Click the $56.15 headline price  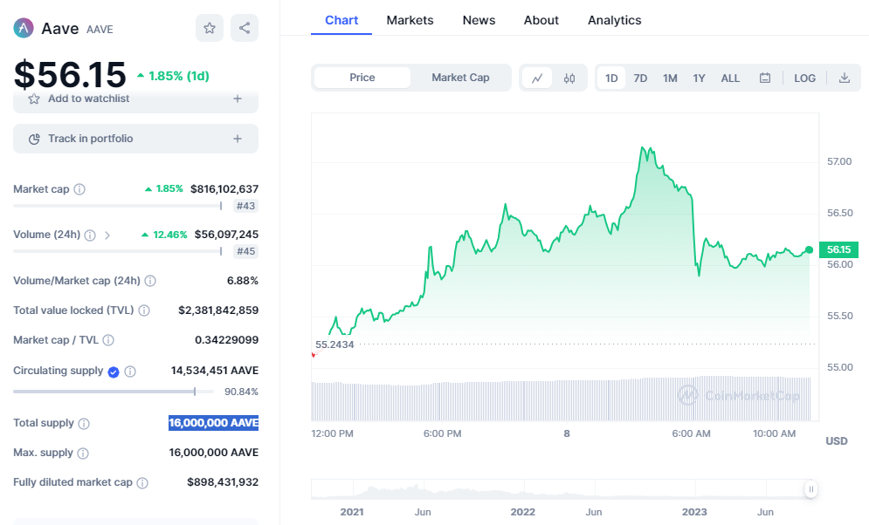70,75
